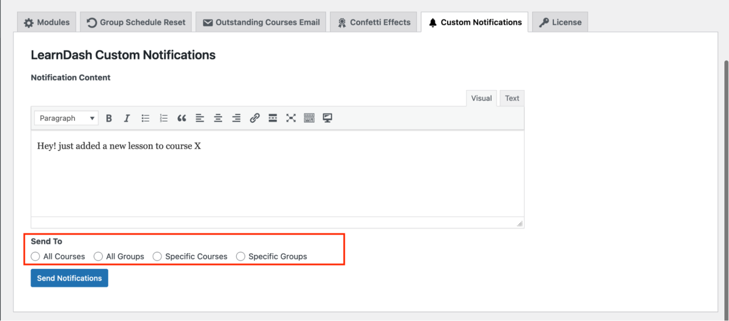
Task: Switch to the Text editing tab
Action: (x=512, y=98)
